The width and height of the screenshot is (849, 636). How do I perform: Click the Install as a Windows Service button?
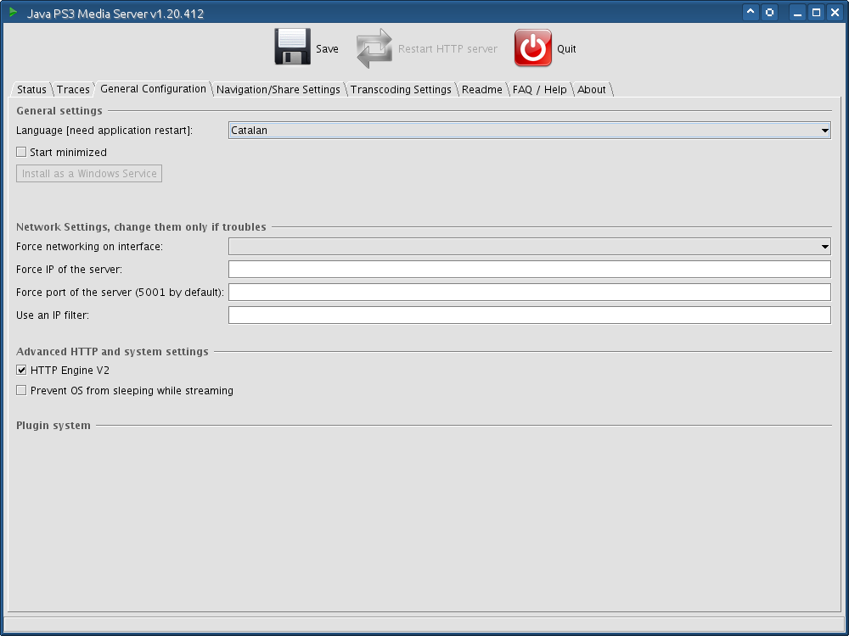tap(89, 174)
